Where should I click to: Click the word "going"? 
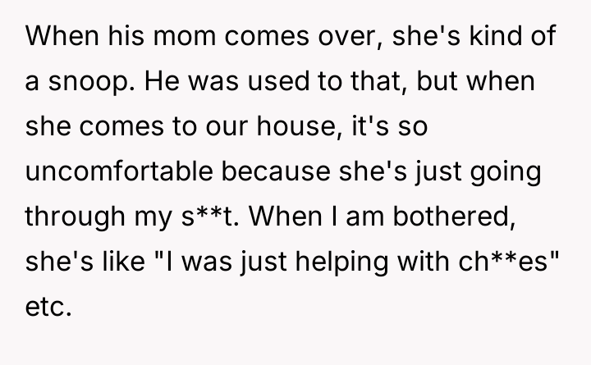pos(513,173)
